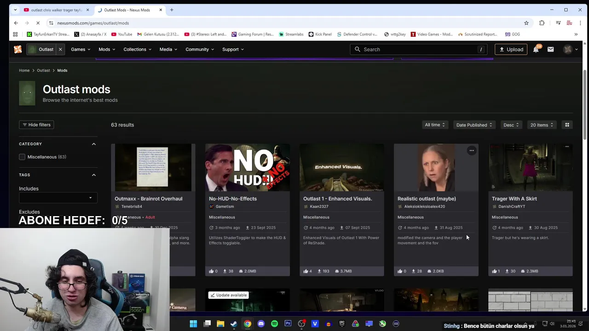The height and width of the screenshot is (331, 589).
Task: Go to Home breadcrumb
Action: 24,70
